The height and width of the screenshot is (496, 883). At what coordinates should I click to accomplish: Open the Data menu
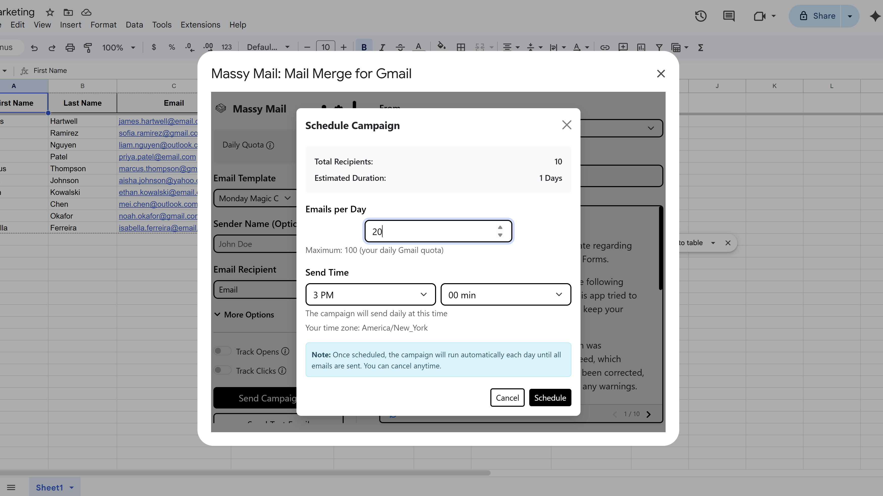tap(134, 25)
